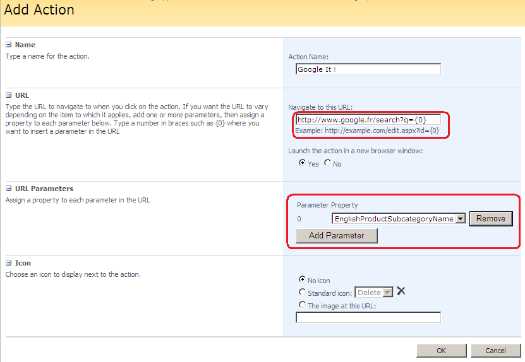525x362 pixels.
Task: Select the Standard icon radio button
Action: (x=302, y=292)
